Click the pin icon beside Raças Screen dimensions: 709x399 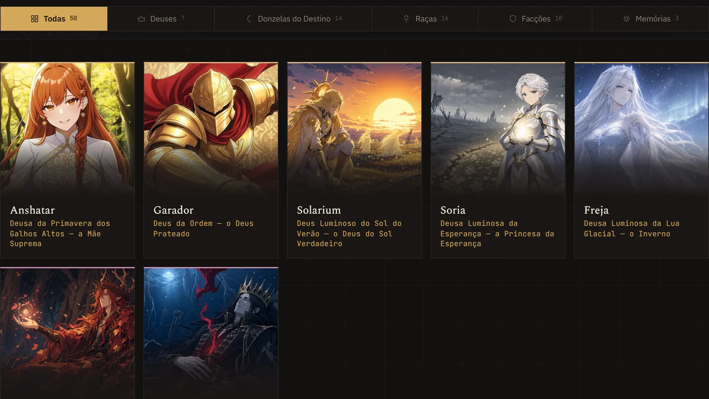(406, 19)
